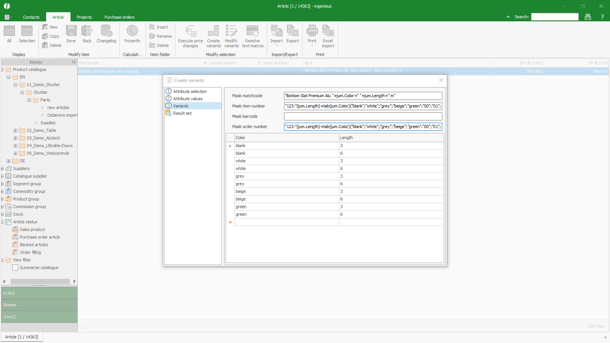610x343 pixels.
Task: Click the Import icon
Action: 276,31
